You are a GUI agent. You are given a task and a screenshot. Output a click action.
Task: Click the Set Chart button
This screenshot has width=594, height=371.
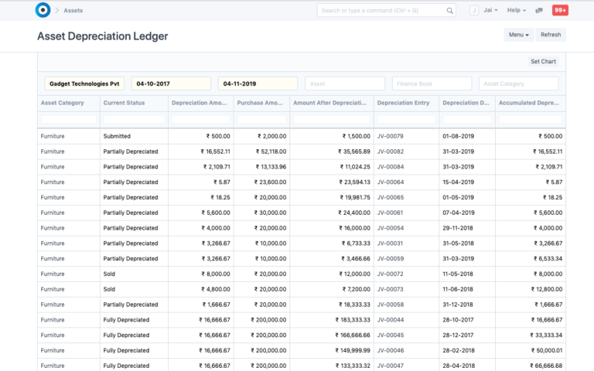pyautogui.click(x=543, y=61)
